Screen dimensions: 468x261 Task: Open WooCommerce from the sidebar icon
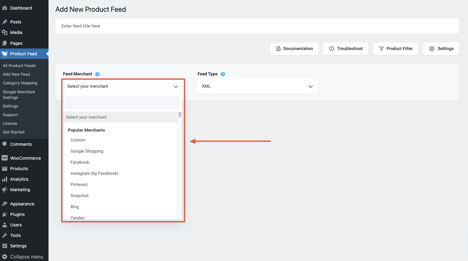5,158
